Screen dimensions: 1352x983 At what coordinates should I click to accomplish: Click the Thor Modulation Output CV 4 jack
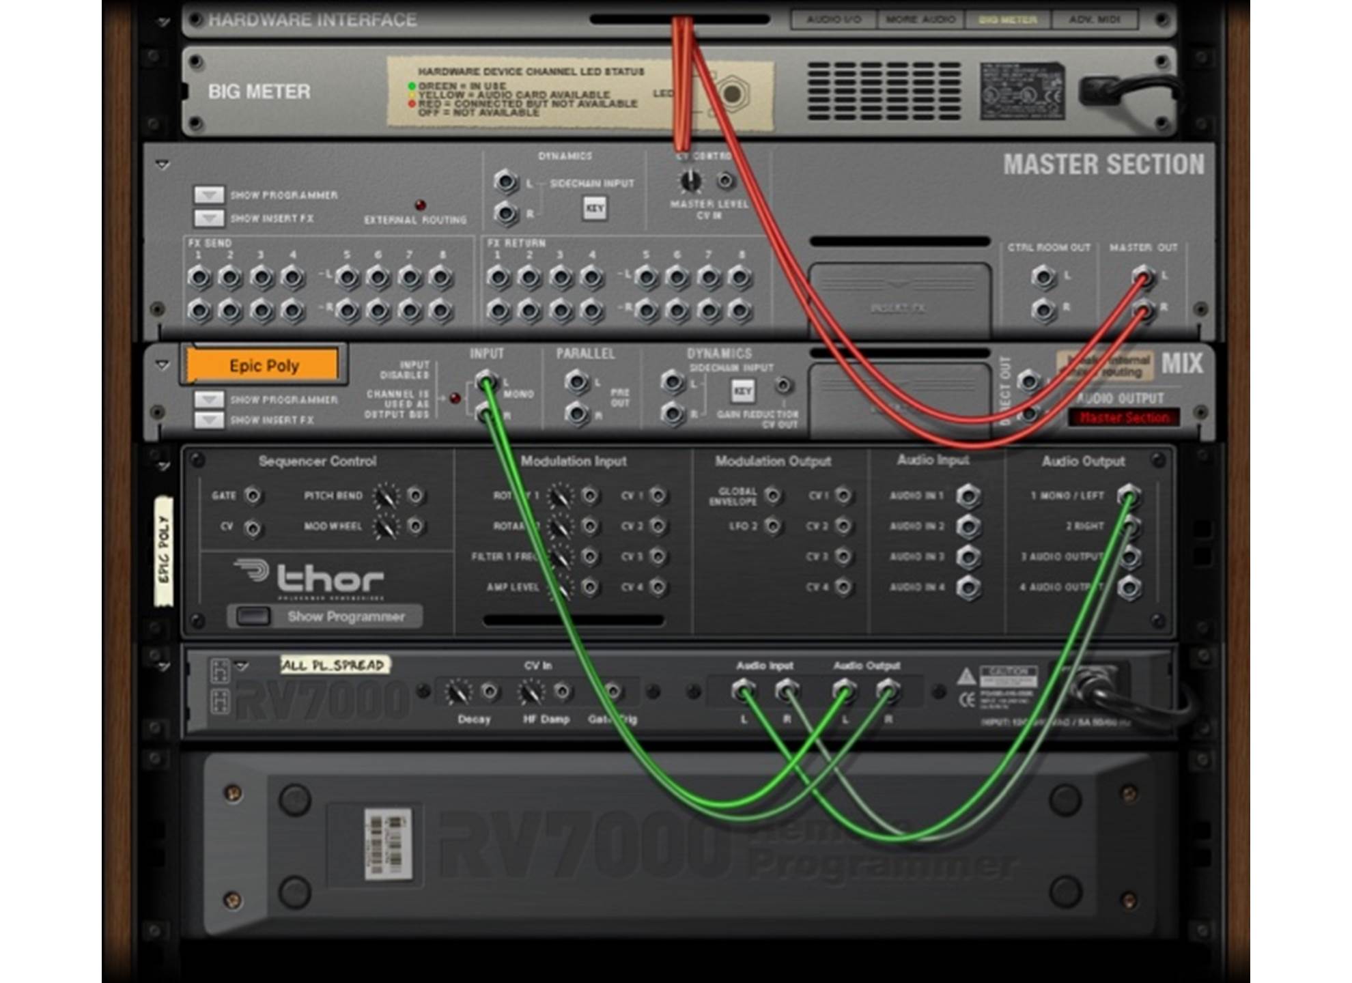coord(843,586)
